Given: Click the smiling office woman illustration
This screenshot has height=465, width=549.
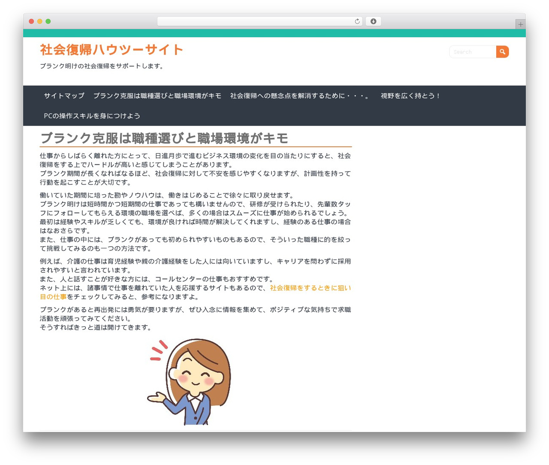Looking at the screenshot, I should (x=189, y=382).
